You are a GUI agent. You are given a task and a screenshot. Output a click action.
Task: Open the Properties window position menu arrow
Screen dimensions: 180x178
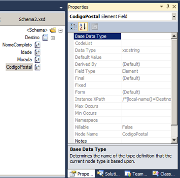pyautogui.click(x=162, y=6)
